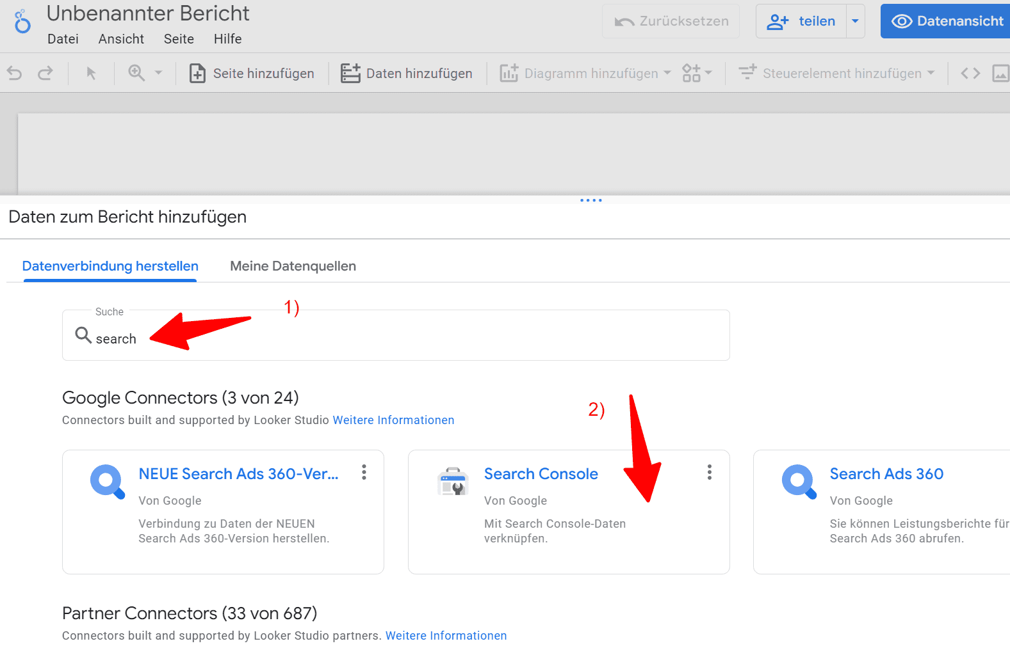This screenshot has width=1010, height=655.
Task: Click the panel resize handle dots
Action: [591, 200]
